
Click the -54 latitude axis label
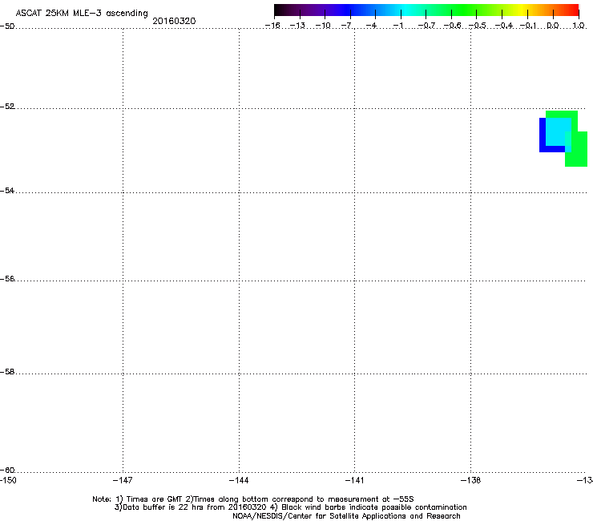(x=7, y=190)
